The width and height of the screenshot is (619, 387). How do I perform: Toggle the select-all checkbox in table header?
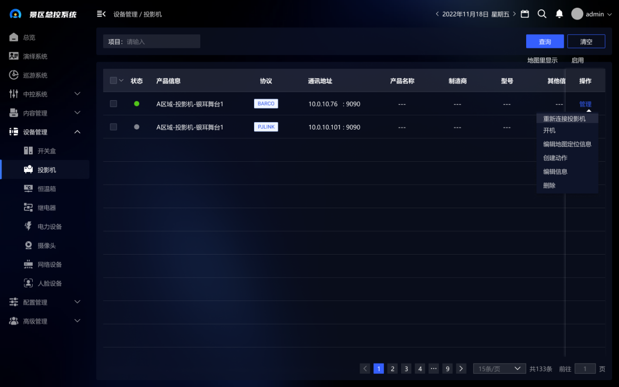coord(113,81)
